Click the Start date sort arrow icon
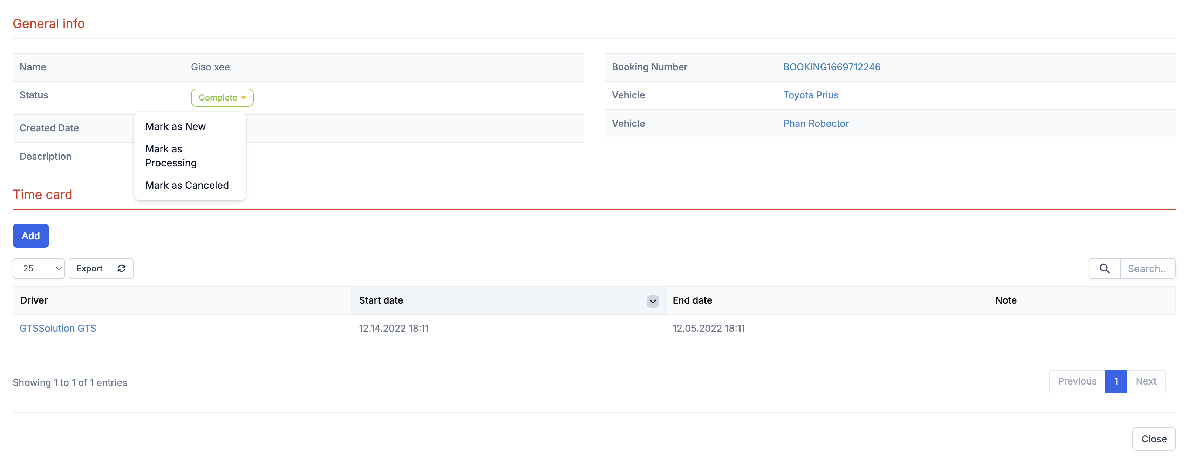Viewport: 1186px width, 463px height. point(652,301)
